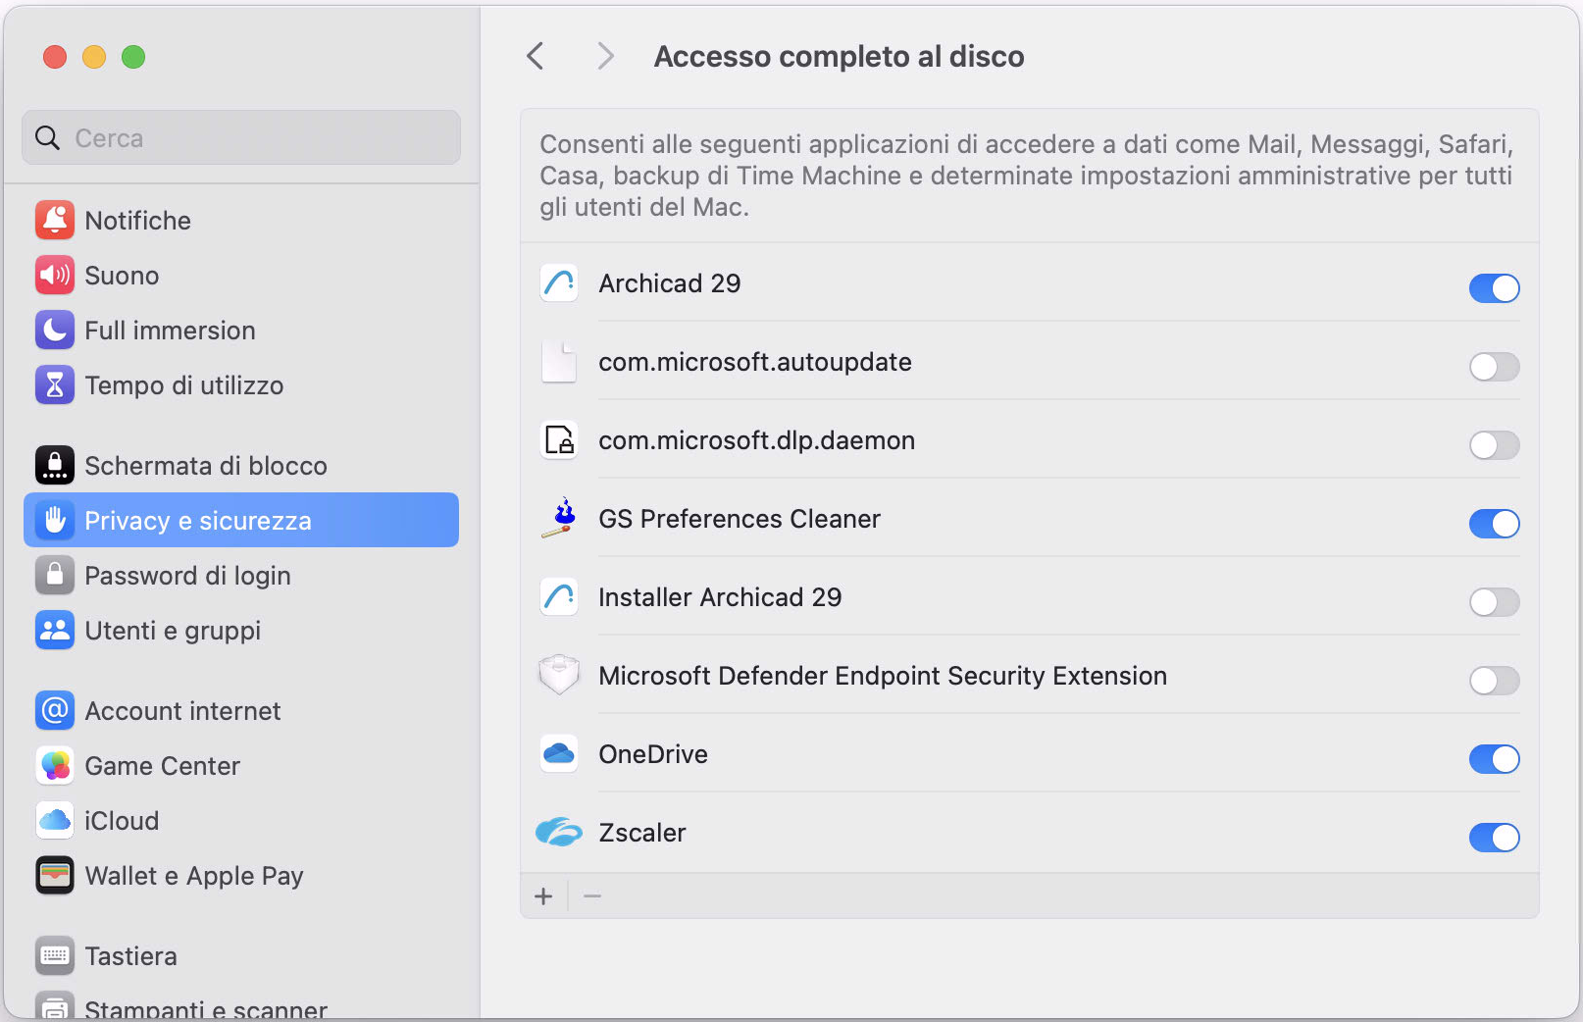
Task: Click the Cerca search field
Action: [x=240, y=137]
